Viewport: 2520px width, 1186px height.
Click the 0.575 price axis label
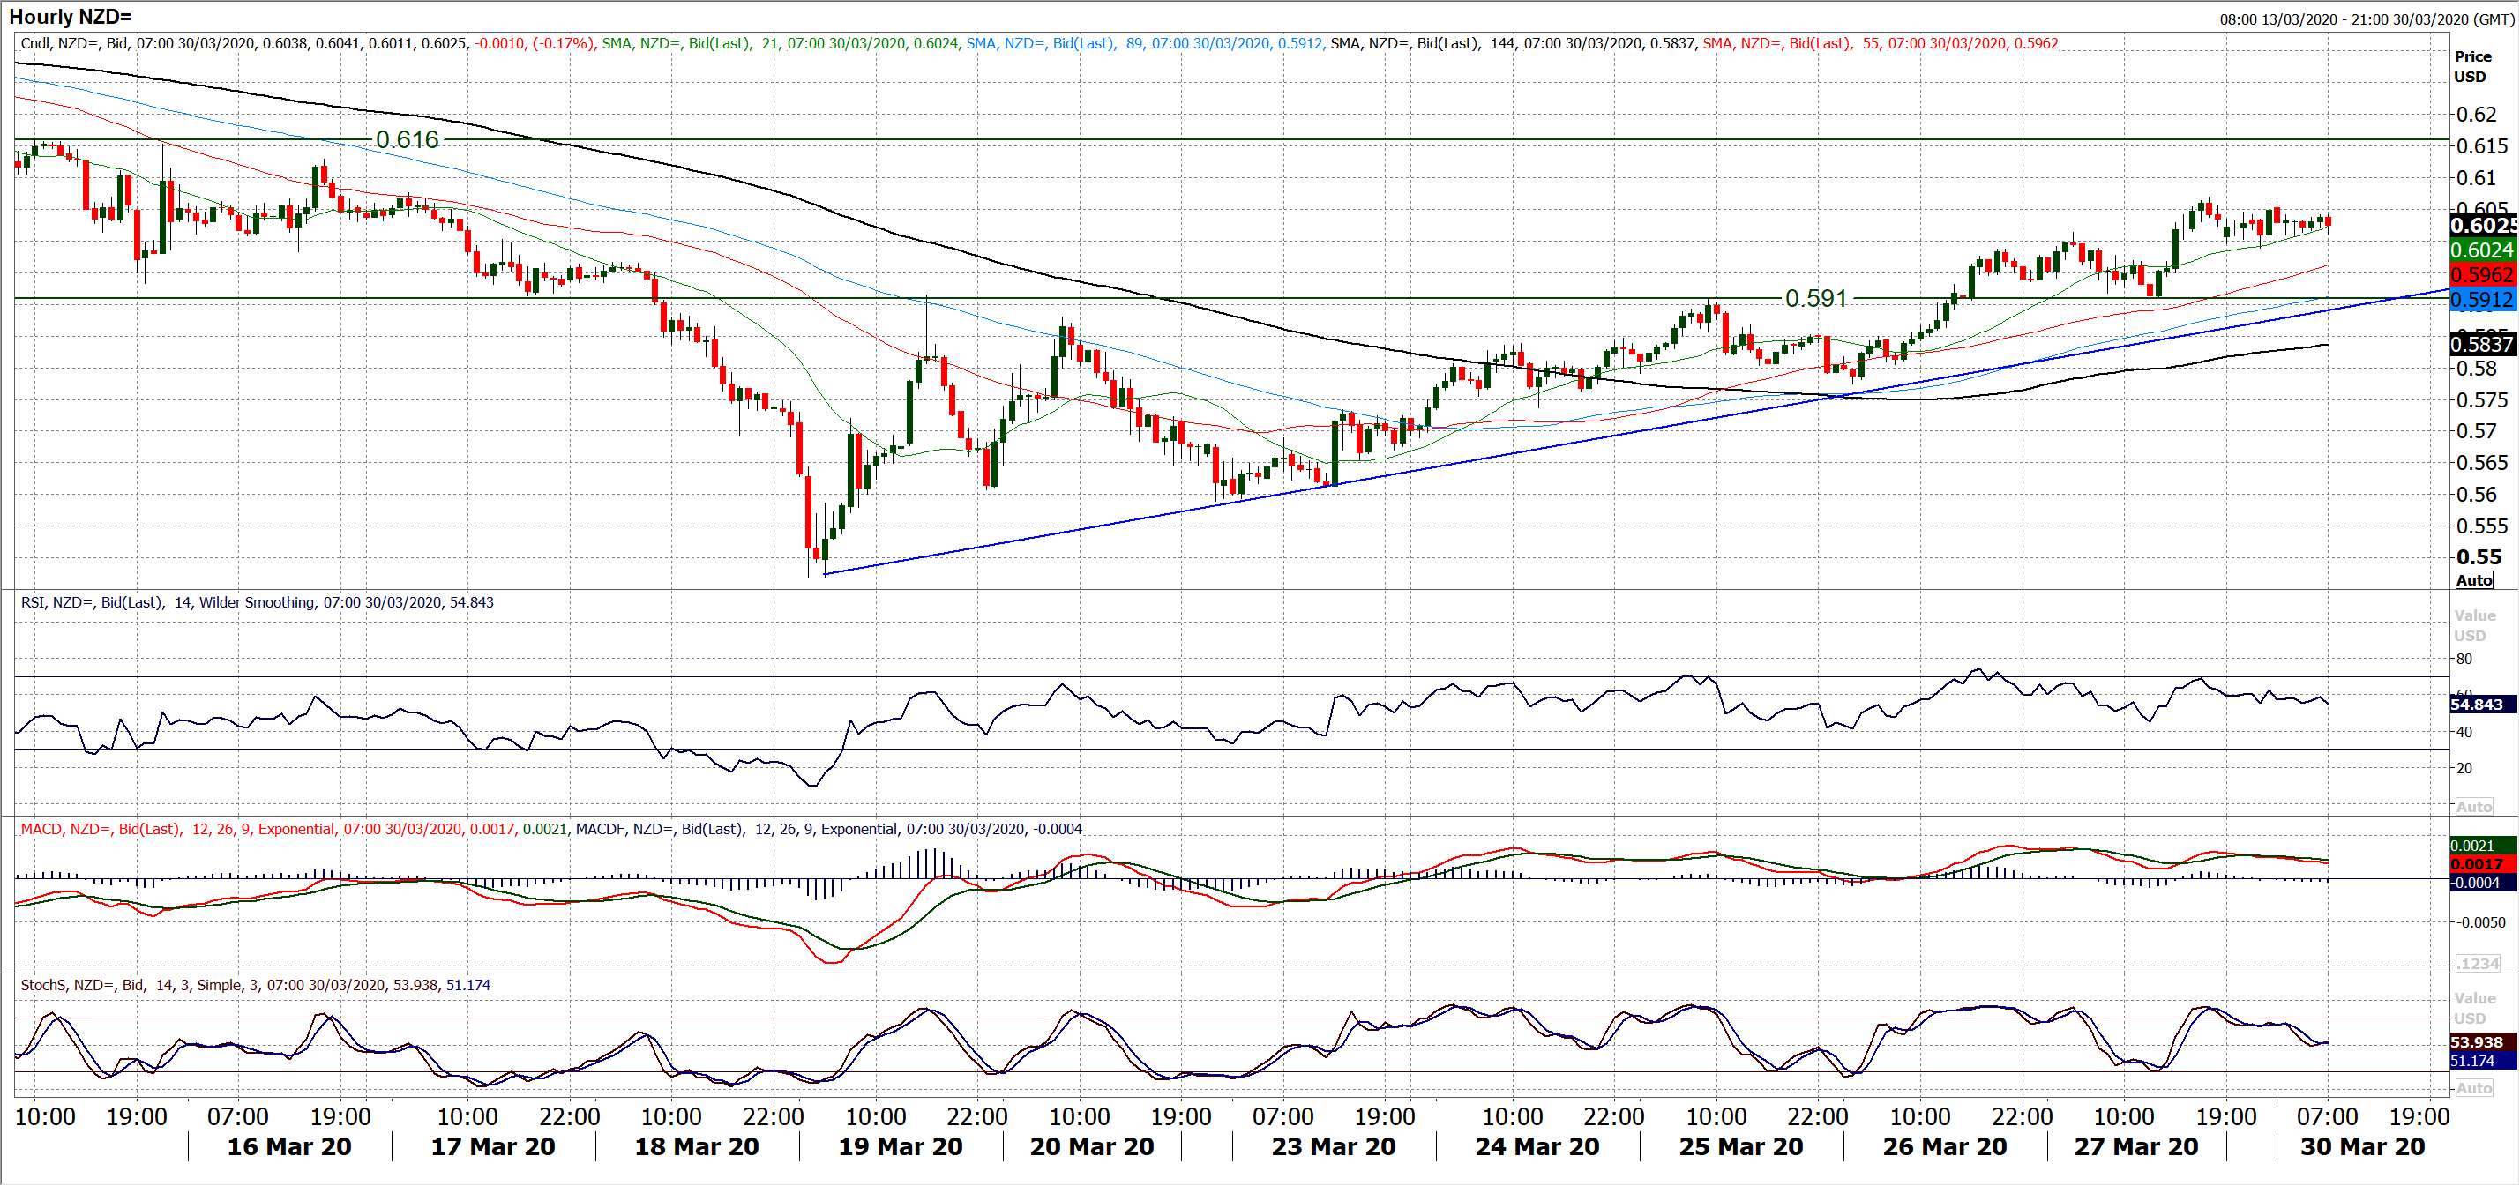(2482, 400)
